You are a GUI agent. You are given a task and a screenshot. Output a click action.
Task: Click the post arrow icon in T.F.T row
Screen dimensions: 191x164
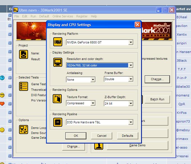tap(10, 69)
